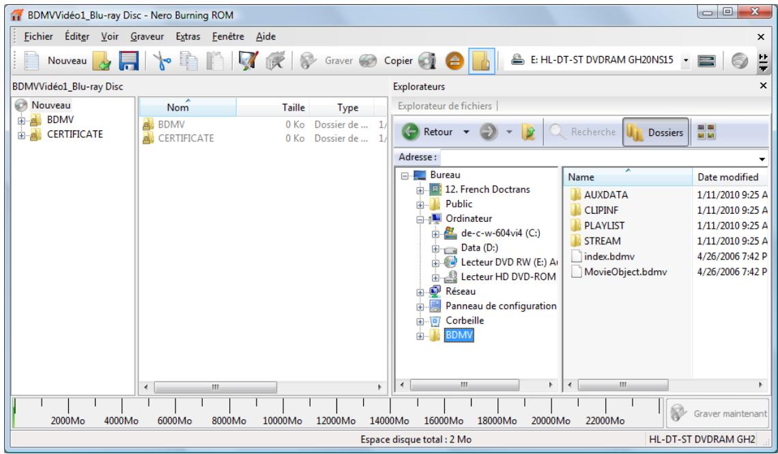Click the recorder selection icon after dropdown
Screen dimensions: 778x454
tap(706, 61)
